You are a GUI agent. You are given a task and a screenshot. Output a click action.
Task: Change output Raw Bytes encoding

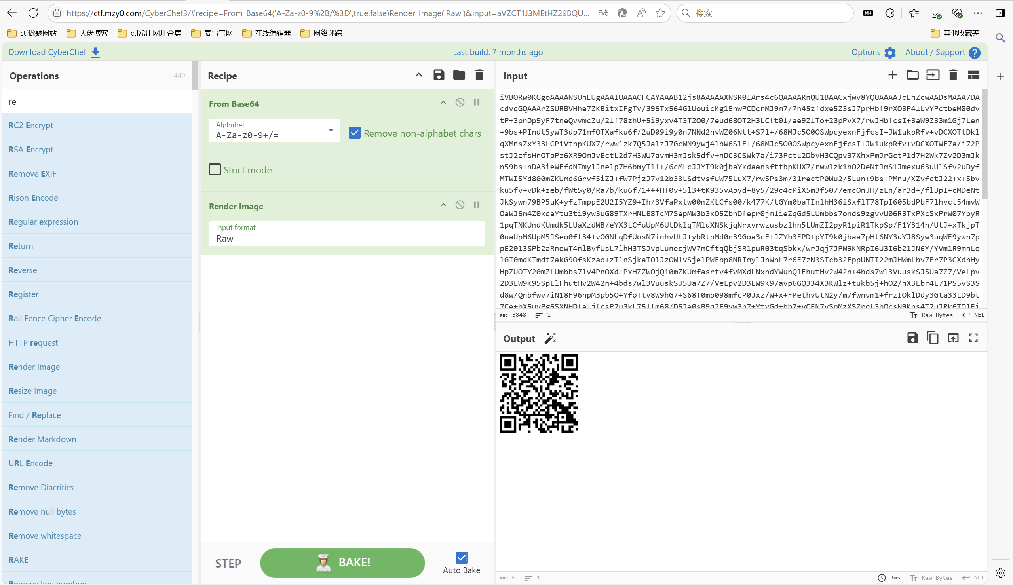coord(931,578)
